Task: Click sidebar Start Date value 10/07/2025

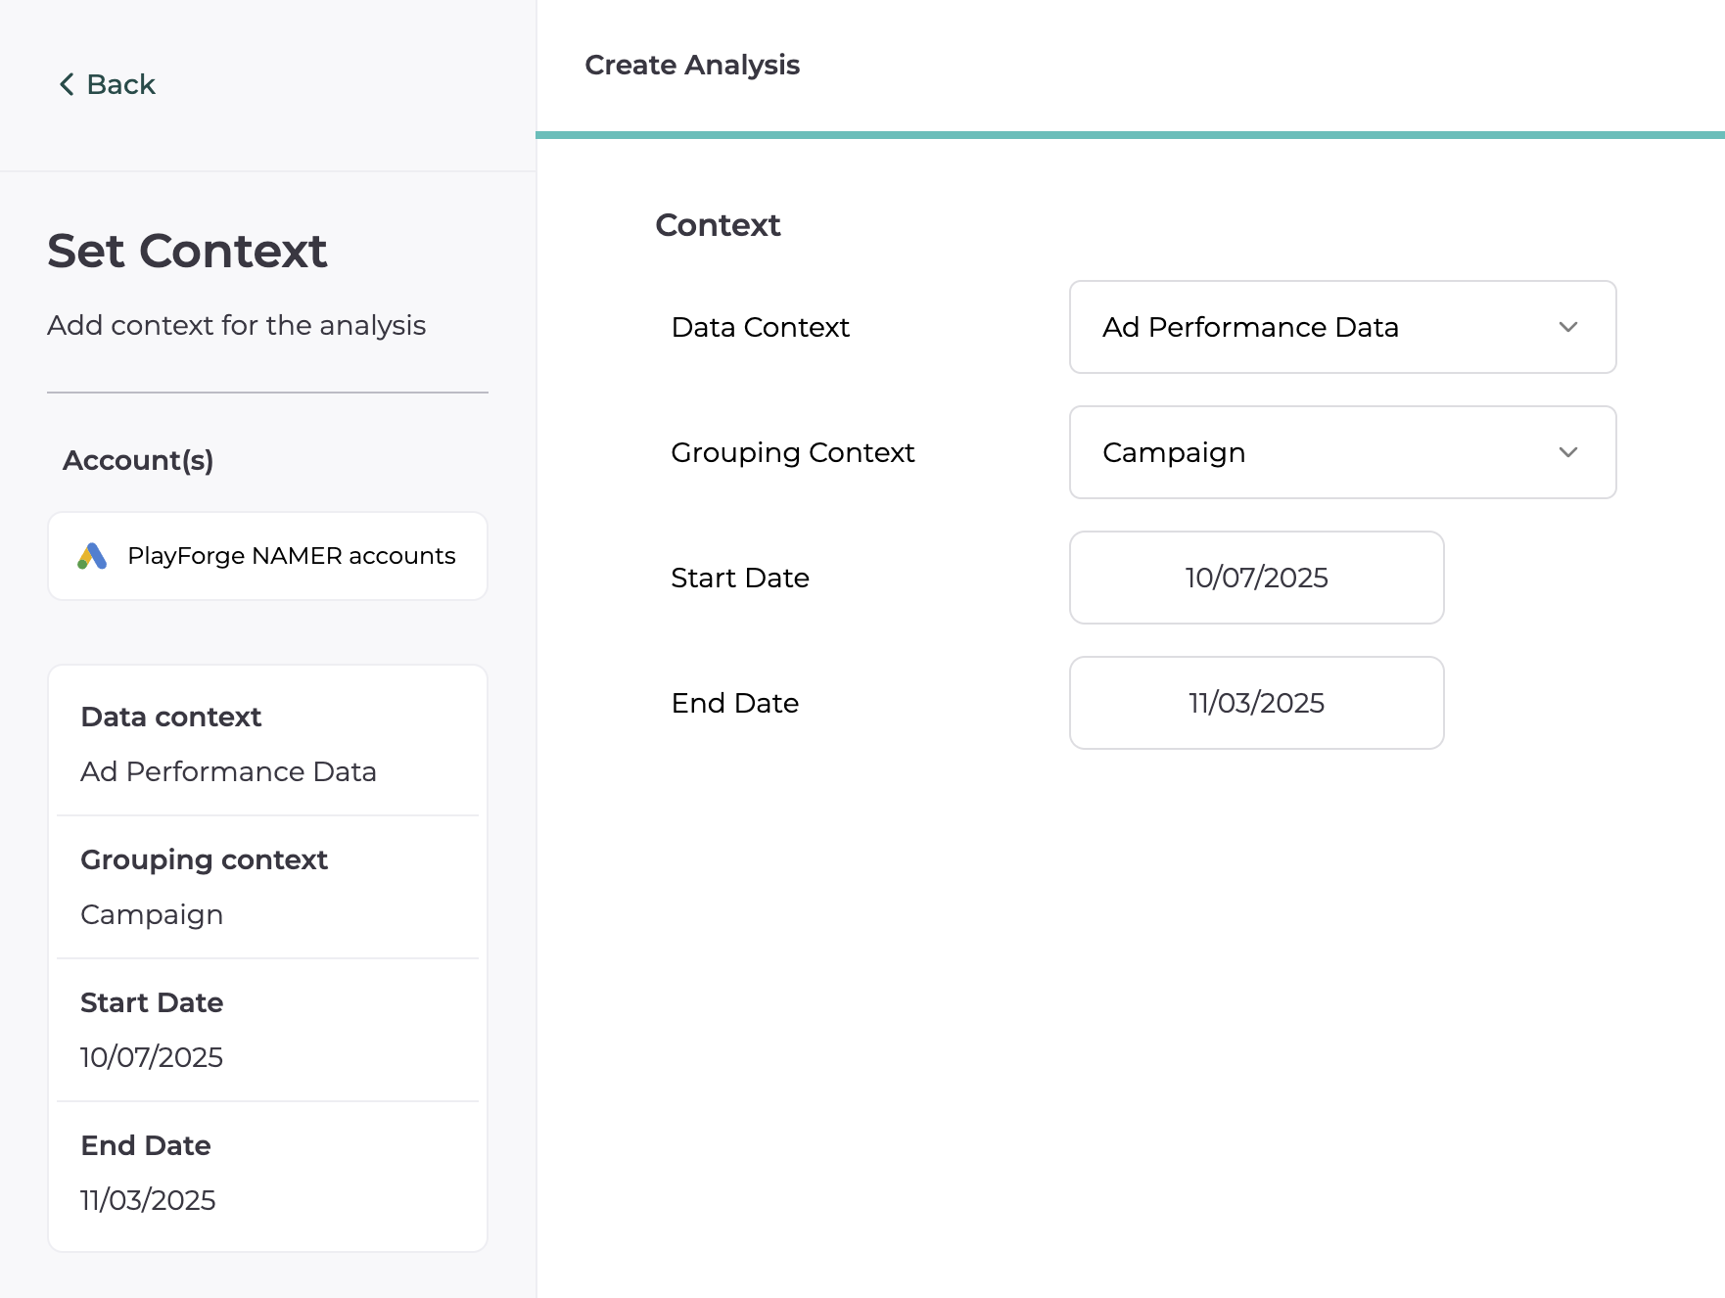Action: 152,1057
